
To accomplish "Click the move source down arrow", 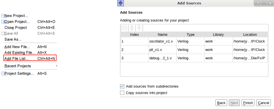I will [139, 28].
